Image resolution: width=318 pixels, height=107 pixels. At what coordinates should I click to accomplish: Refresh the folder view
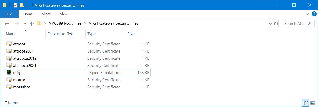(x=276, y=24)
